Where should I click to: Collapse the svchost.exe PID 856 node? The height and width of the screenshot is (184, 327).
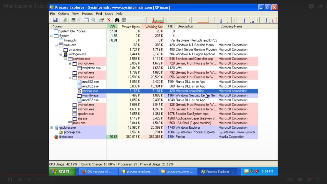pos(70,77)
